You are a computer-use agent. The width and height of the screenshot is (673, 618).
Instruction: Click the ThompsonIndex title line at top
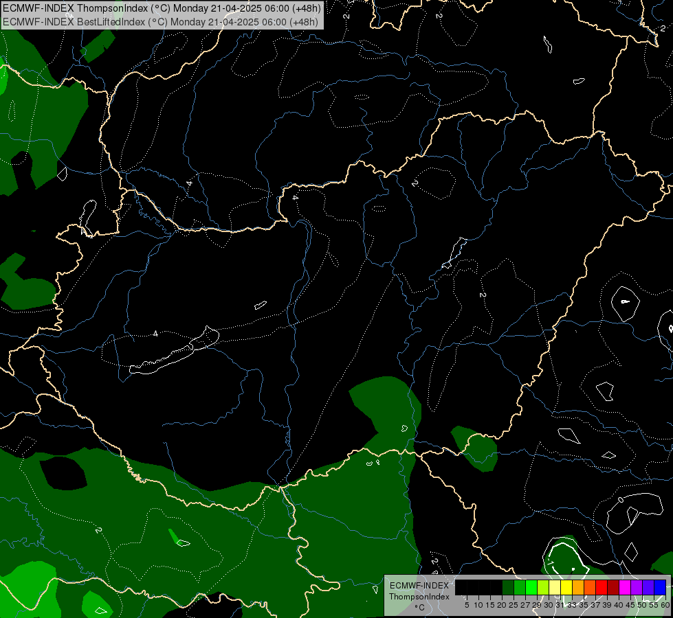[x=162, y=8]
